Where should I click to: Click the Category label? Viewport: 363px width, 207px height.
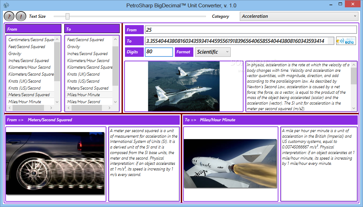pos(220,16)
